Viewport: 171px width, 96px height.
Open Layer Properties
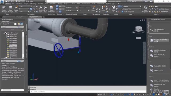point(145,9)
